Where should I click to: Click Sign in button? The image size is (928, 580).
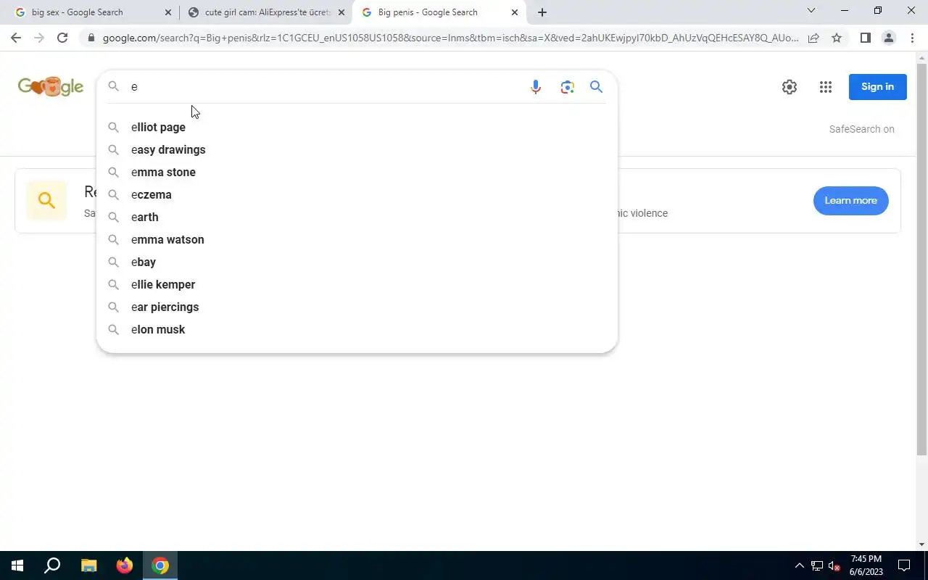(877, 87)
